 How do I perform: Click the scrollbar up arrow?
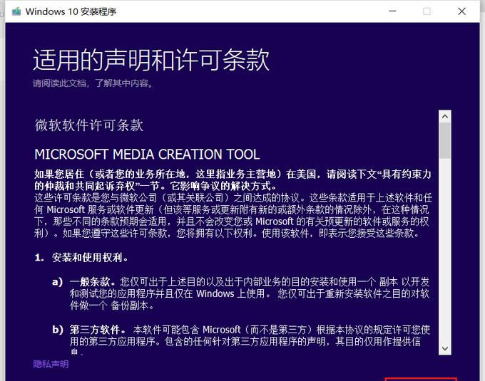coord(445,116)
